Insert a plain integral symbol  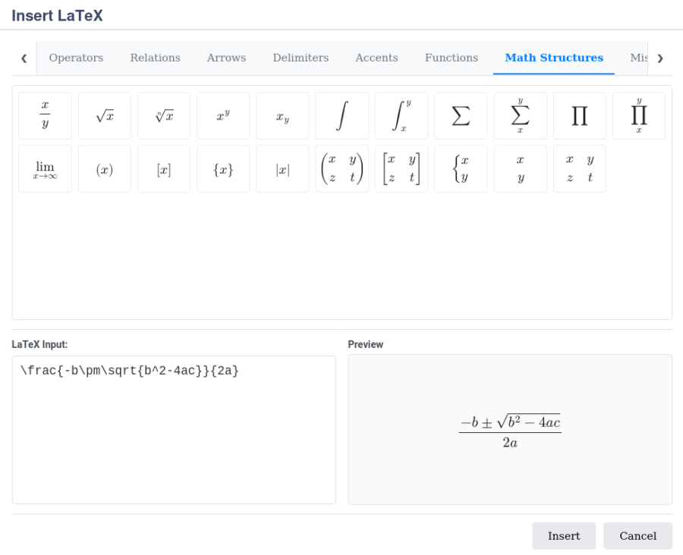click(341, 115)
